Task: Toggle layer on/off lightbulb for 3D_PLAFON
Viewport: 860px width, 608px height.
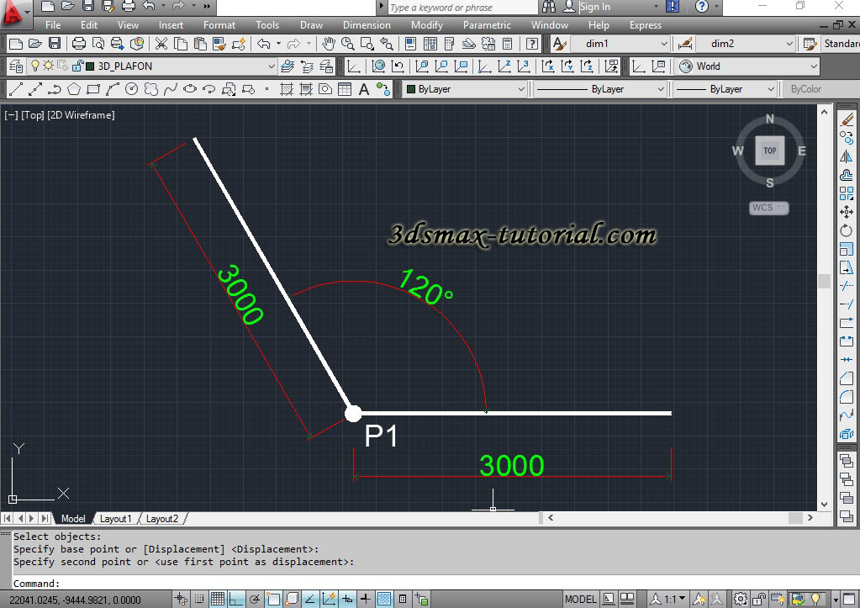Action: (35, 66)
